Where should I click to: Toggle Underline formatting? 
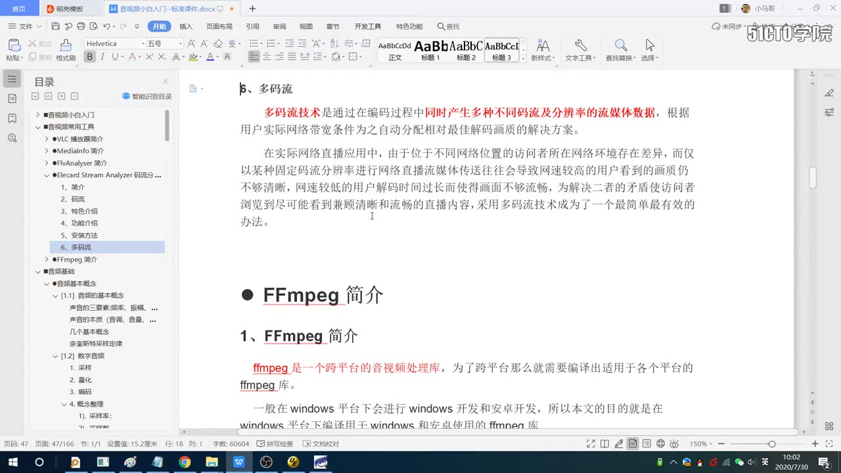coord(114,57)
